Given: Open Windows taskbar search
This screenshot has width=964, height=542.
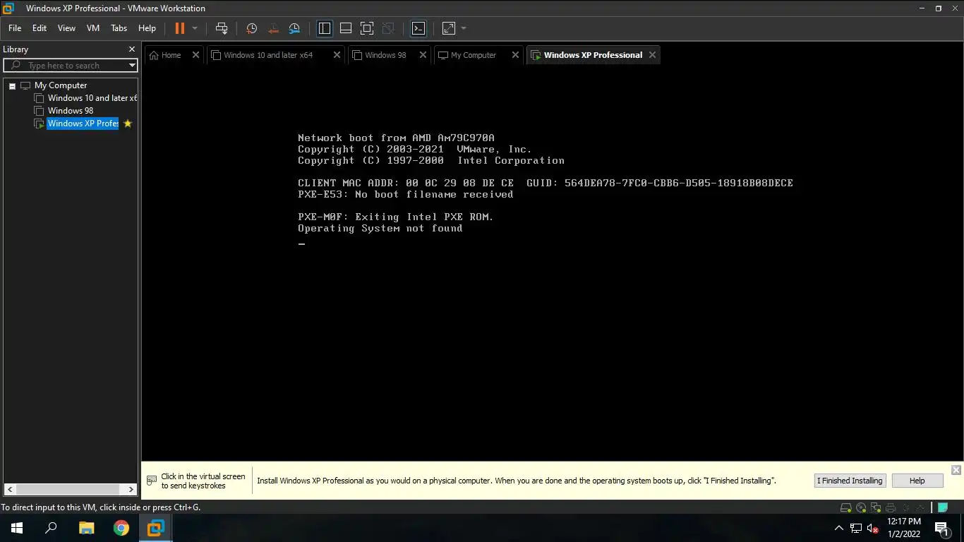Looking at the screenshot, I should tap(51, 528).
